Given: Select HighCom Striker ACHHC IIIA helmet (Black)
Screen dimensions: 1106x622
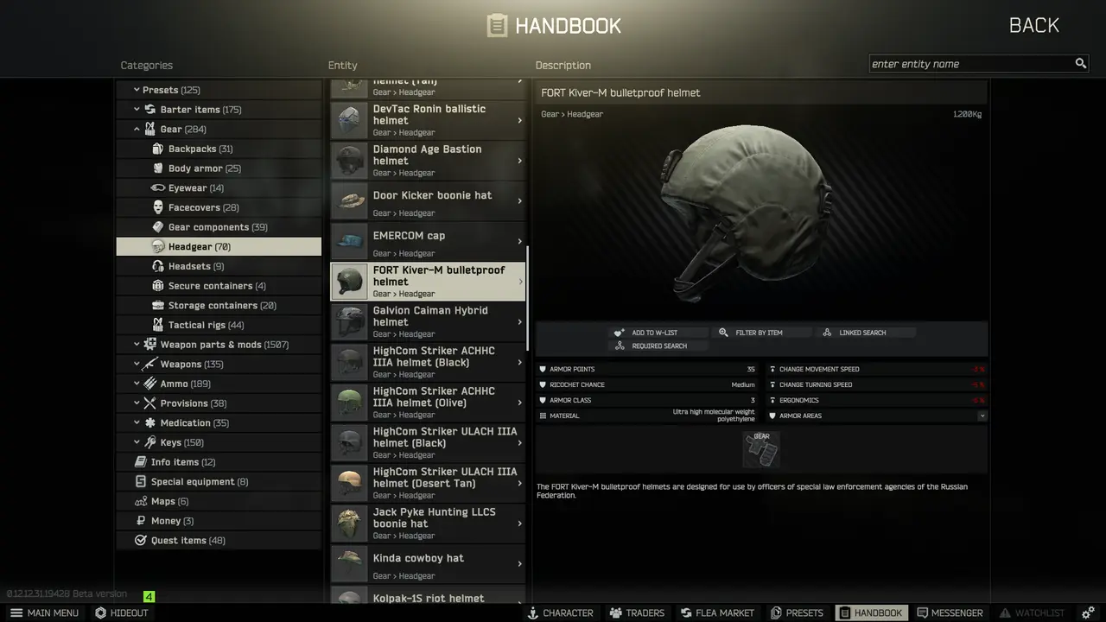Looking at the screenshot, I should tap(428, 362).
